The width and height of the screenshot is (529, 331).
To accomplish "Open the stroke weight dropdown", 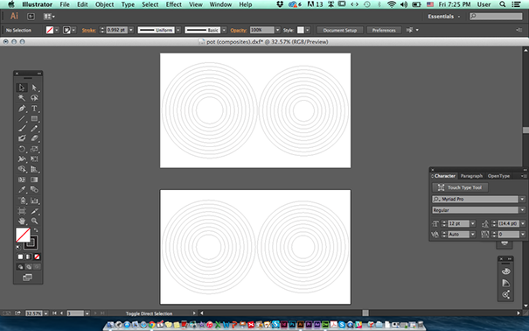I will tap(131, 30).
